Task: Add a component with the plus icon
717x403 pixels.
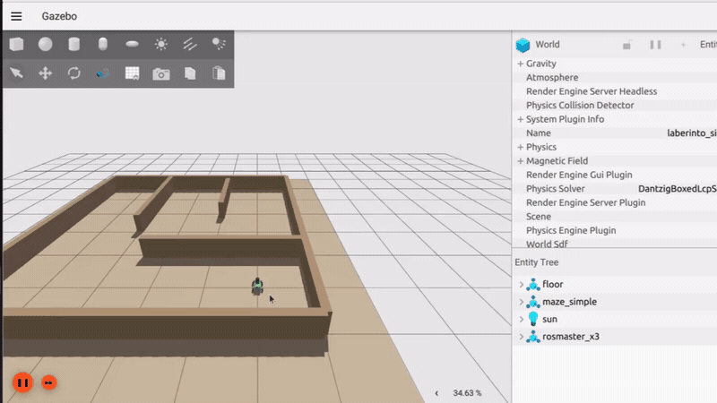Action: point(683,45)
